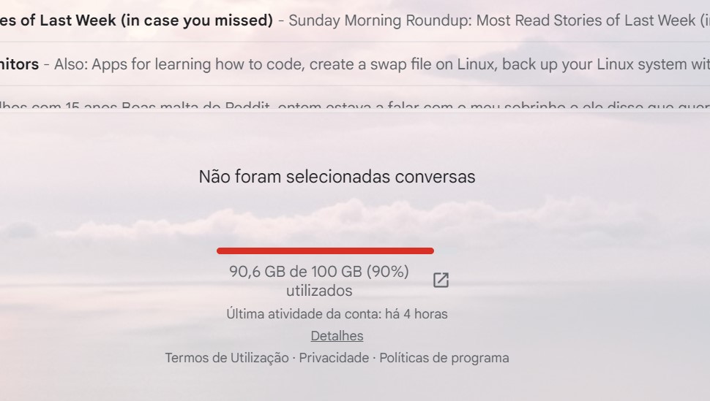Screen dimensions: 710x401
Task: Click the '(90%)' storage percentage
Action: click(387, 272)
